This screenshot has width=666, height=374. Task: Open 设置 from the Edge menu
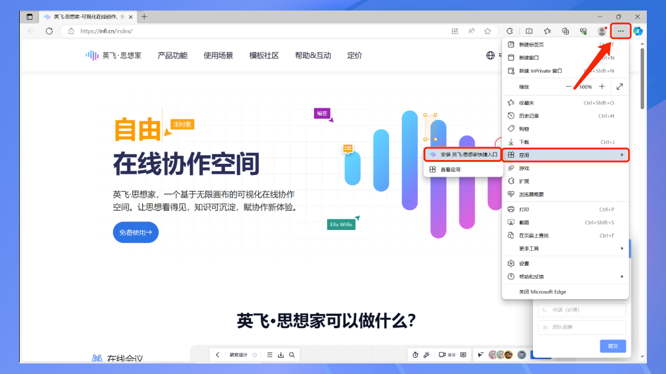click(565, 263)
